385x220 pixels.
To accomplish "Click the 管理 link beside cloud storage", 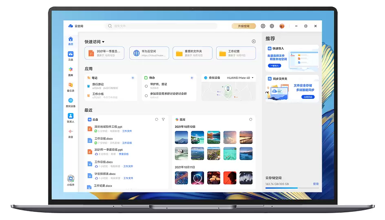I will (316, 184).
